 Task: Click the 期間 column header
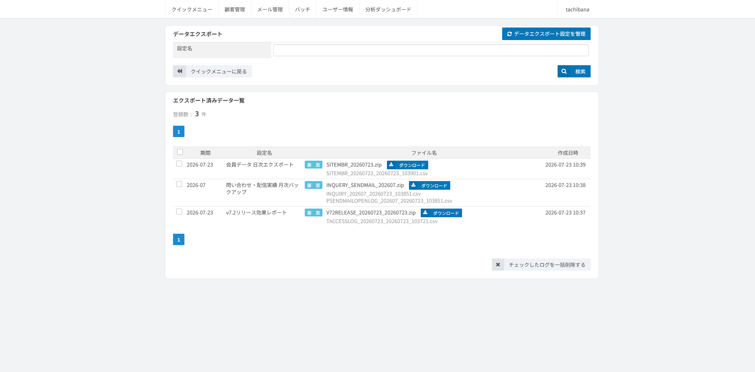(x=205, y=153)
